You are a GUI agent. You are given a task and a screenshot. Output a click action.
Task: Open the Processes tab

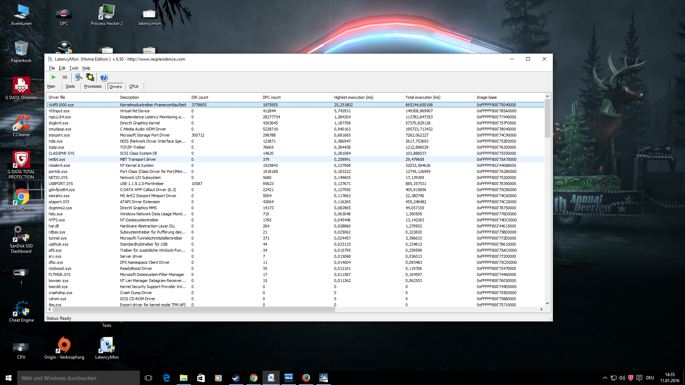tap(93, 87)
